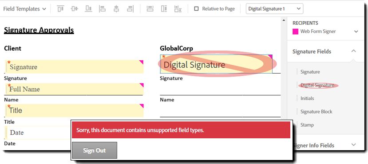Image resolution: width=368 pixels, height=164 pixels.
Task: Open the Field Templates dropdown
Action: pyautogui.click(x=25, y=9)
